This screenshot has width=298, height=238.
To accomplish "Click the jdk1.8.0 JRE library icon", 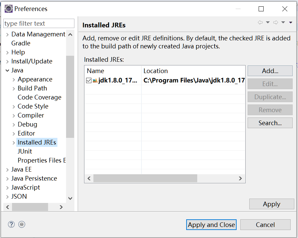I will (x=95, y=80).
